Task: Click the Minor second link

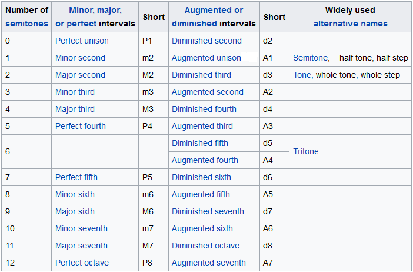Action: tap(80, 58)
